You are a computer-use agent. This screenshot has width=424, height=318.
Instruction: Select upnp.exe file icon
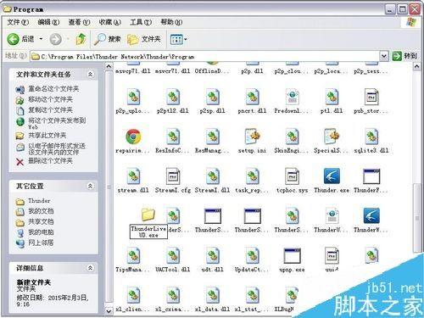point(292,256)
